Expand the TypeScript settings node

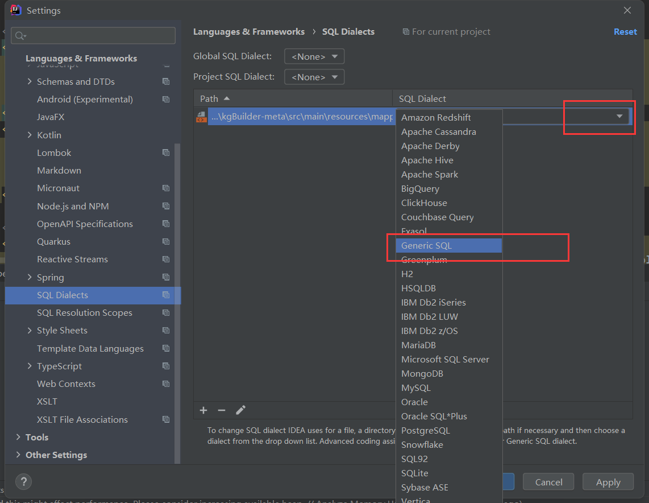[30, 366]
